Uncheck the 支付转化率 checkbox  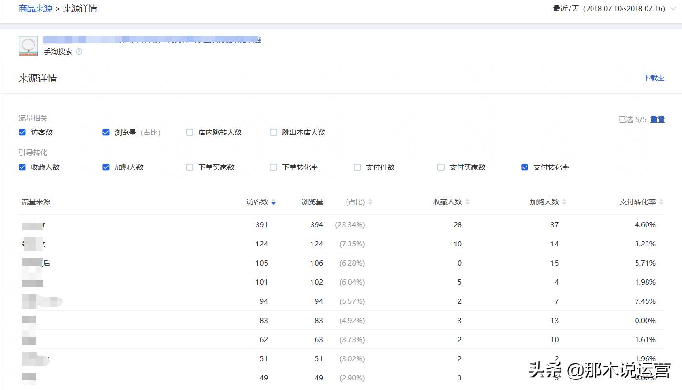525,167
